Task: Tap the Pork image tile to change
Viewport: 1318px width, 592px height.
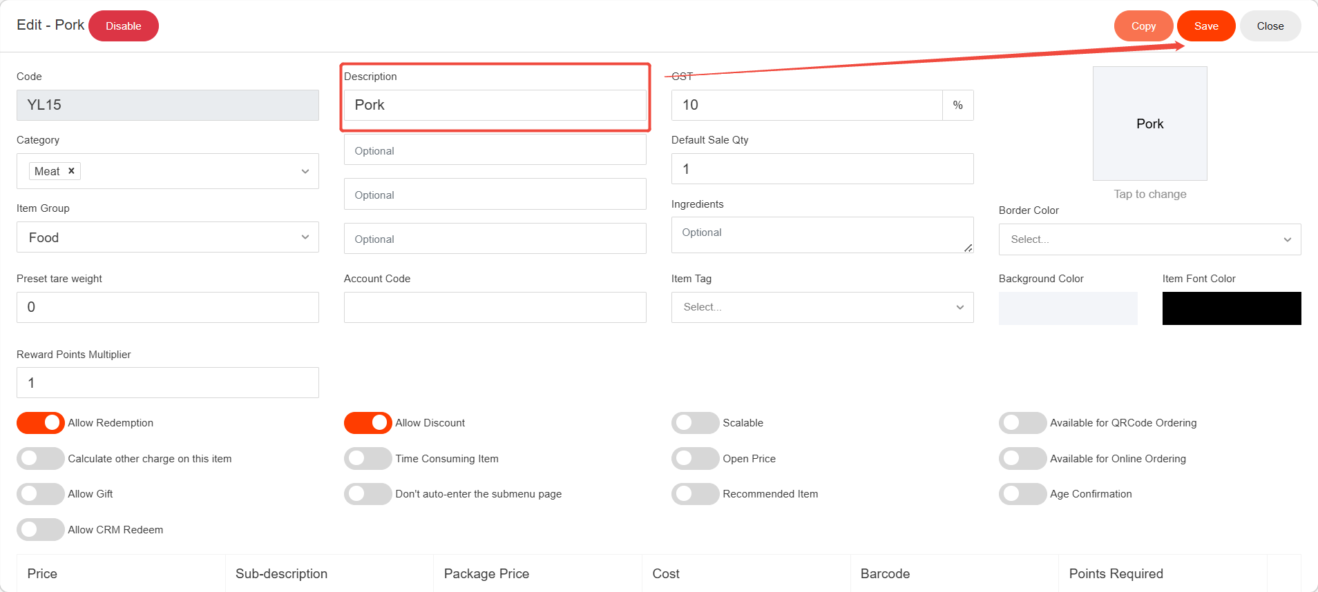Action: pyautogui.click(x=1149, y=124)
